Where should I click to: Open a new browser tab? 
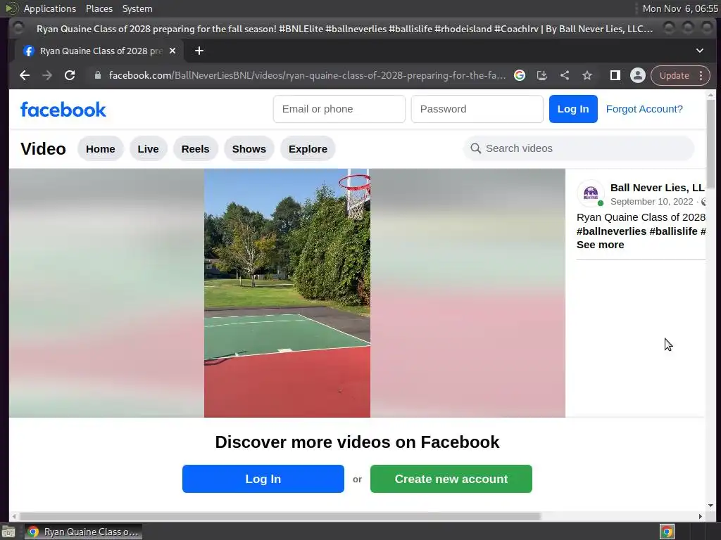point(199,51)
